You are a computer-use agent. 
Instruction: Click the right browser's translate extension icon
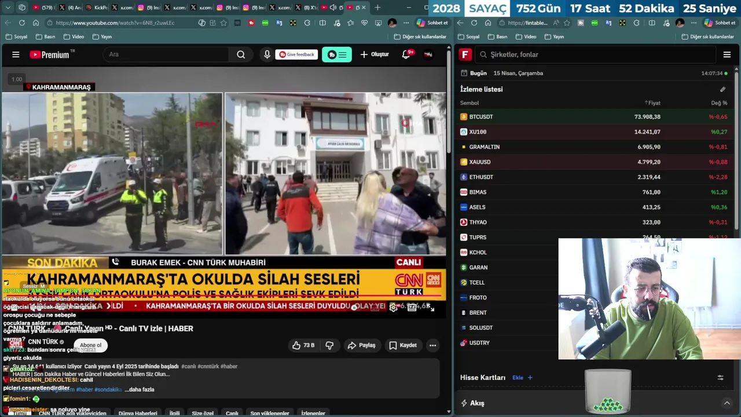[x=608, y=23]
